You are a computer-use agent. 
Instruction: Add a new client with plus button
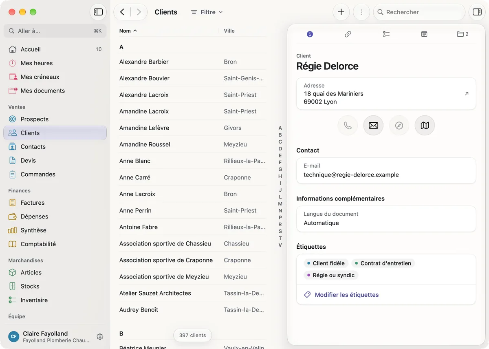click(x=341, y=12)
